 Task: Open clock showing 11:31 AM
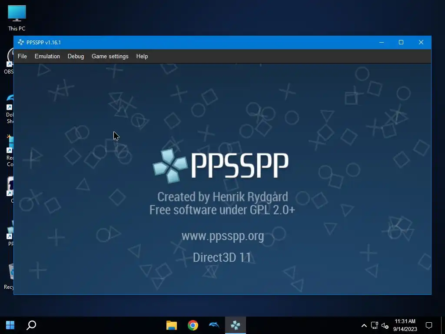coord(405,325)
